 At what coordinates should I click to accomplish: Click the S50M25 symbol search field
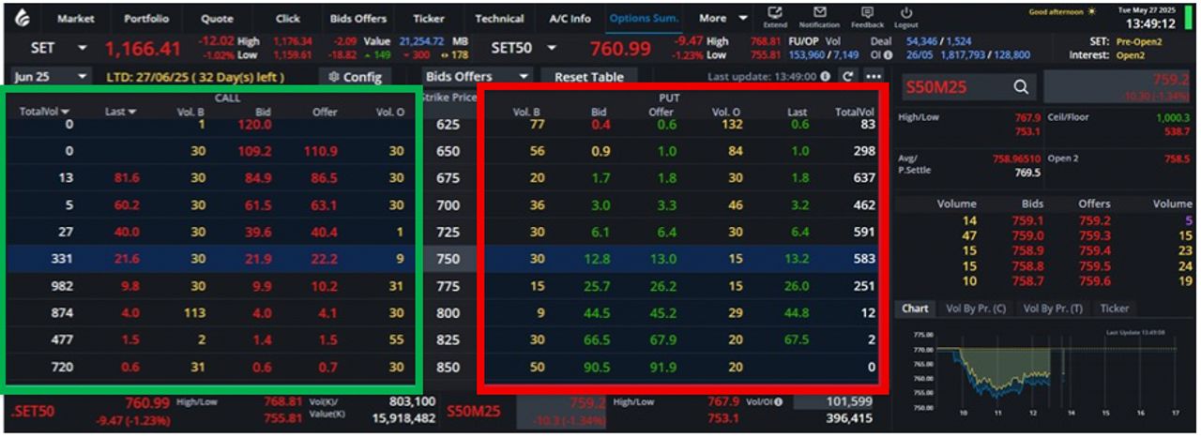tap(969, 87)
